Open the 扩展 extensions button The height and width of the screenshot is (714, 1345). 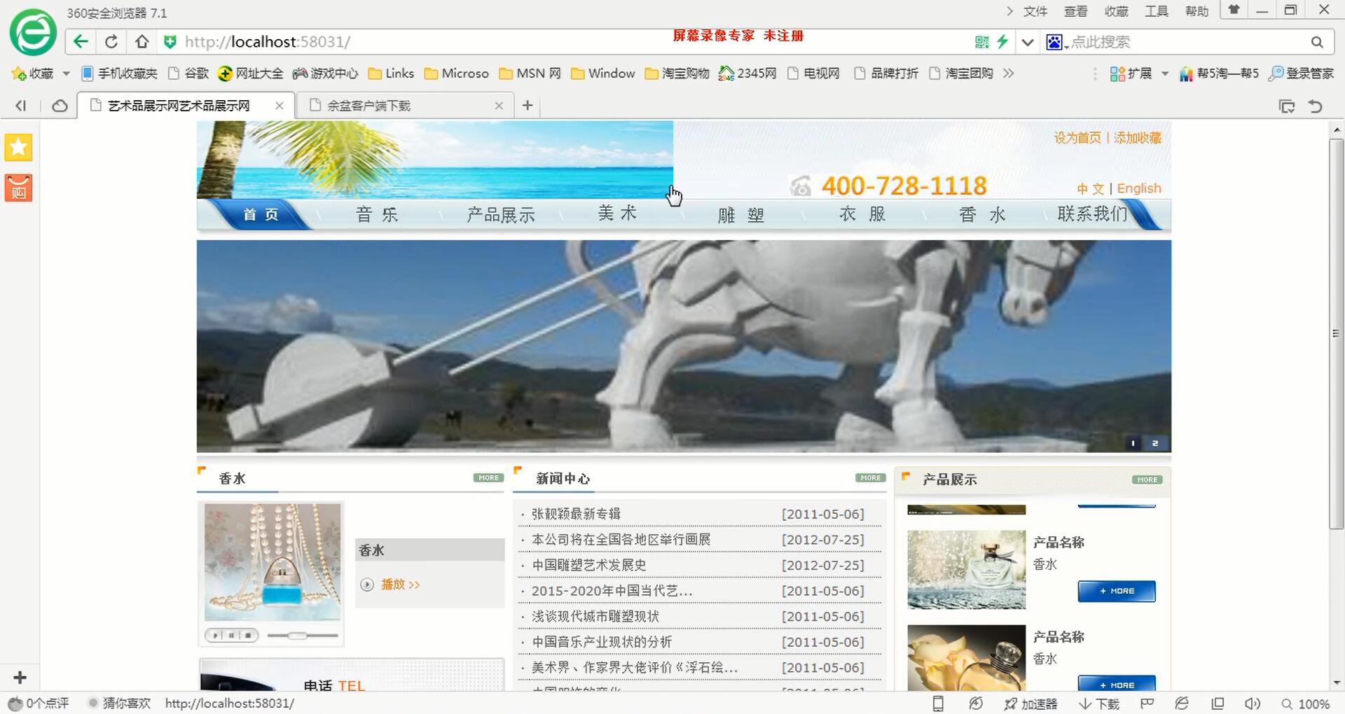[x=1131, y=73]
